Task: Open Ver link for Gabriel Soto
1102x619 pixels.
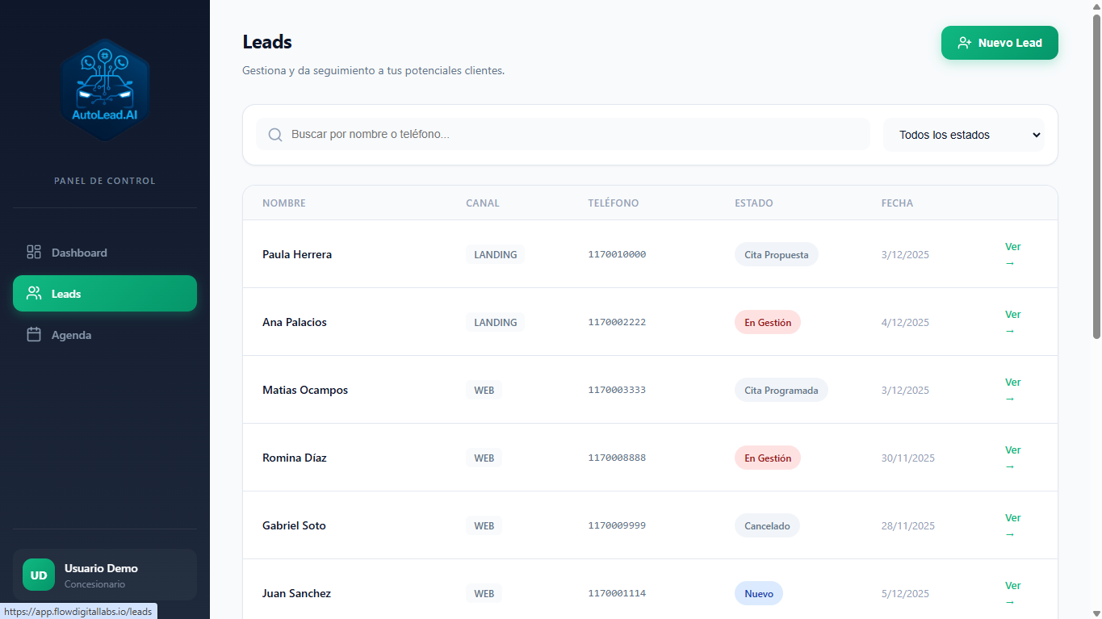Action: 1012,525
